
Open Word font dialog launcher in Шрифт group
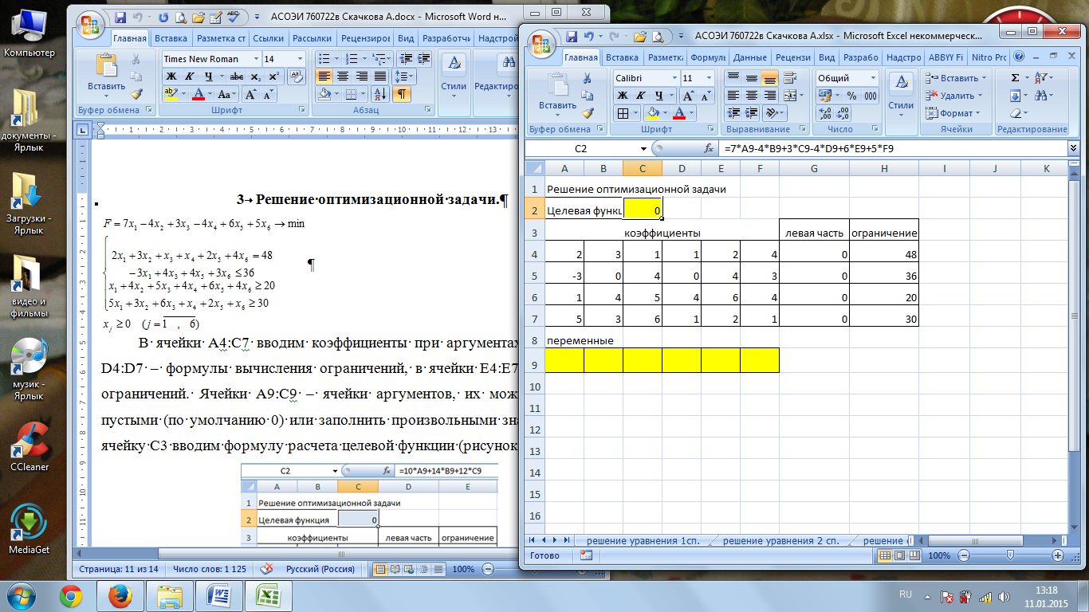pyautogui.click(x=302, y=111)
